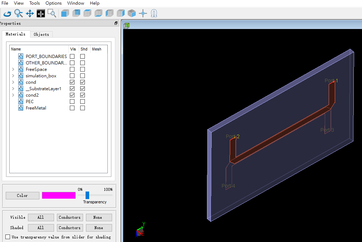362x242 pixels.
Task: Expand the cond2 material node
Action: pyautogui.click(x=13, y=95)
